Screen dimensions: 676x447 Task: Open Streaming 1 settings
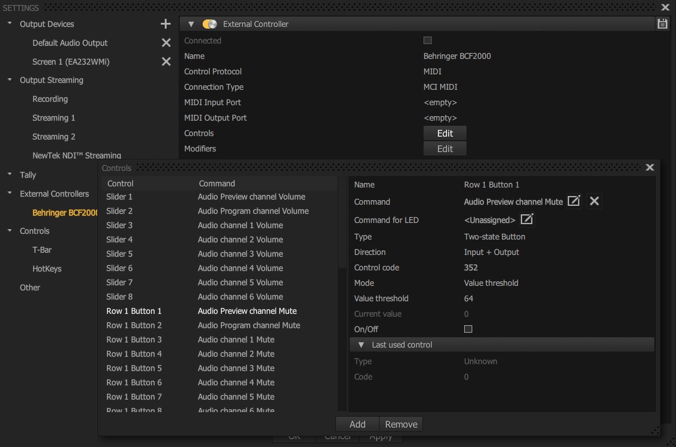tap(53, 118)
